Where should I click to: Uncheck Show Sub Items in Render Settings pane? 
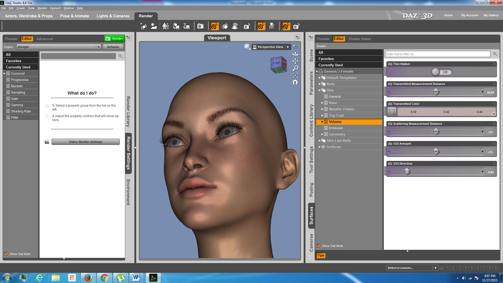click(7, 254)
